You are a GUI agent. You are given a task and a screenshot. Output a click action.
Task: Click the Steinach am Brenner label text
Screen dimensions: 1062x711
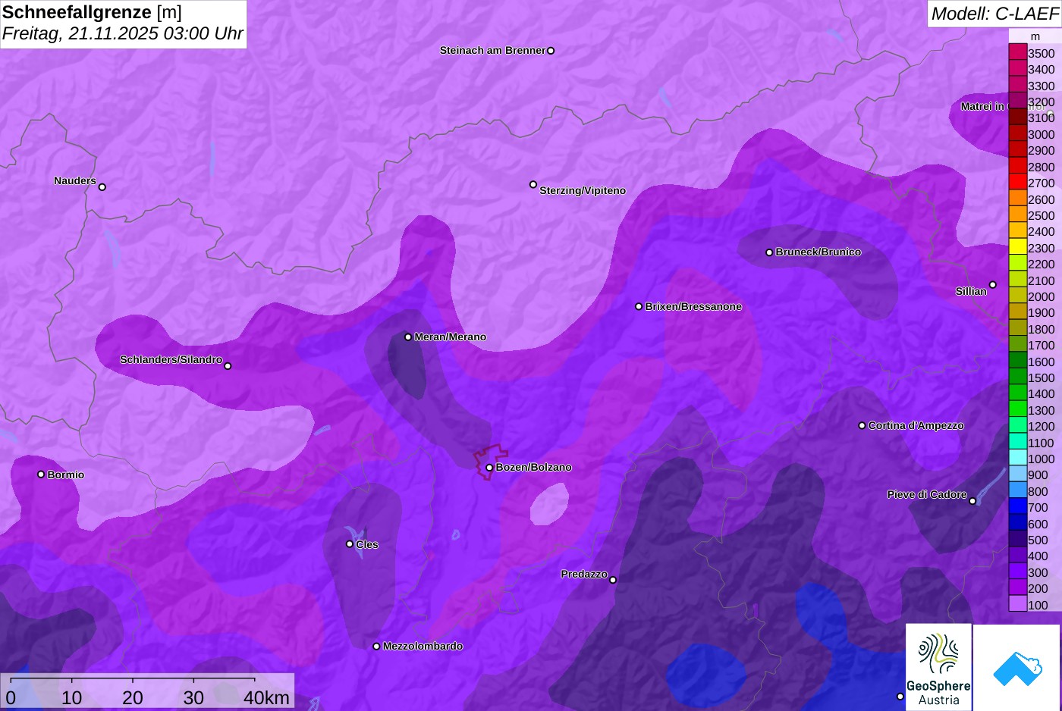pos(492,51)
